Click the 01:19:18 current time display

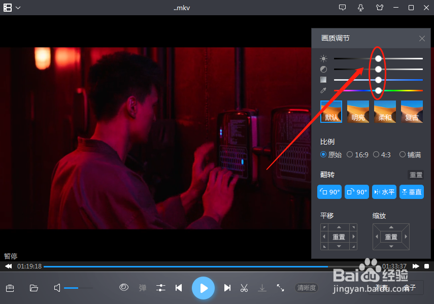(x=29, y=266)
